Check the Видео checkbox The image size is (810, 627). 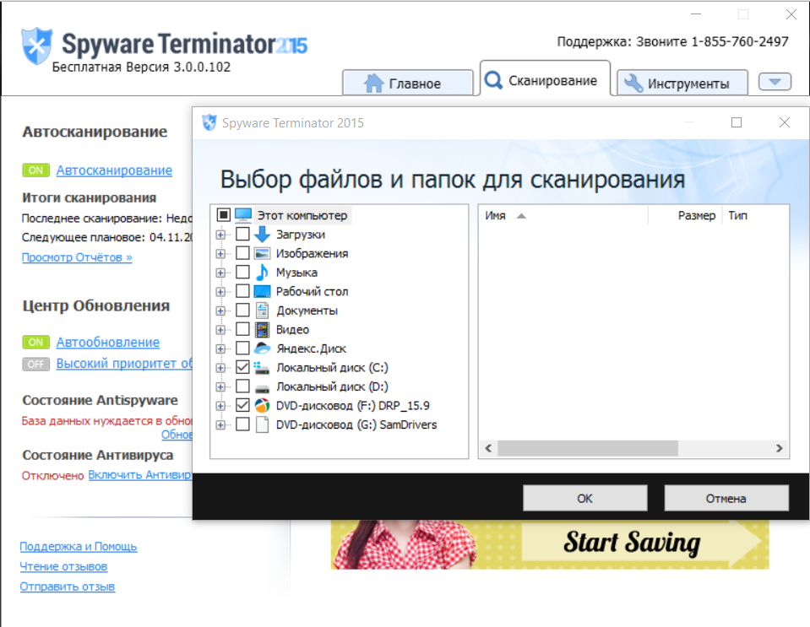[242, 329]
